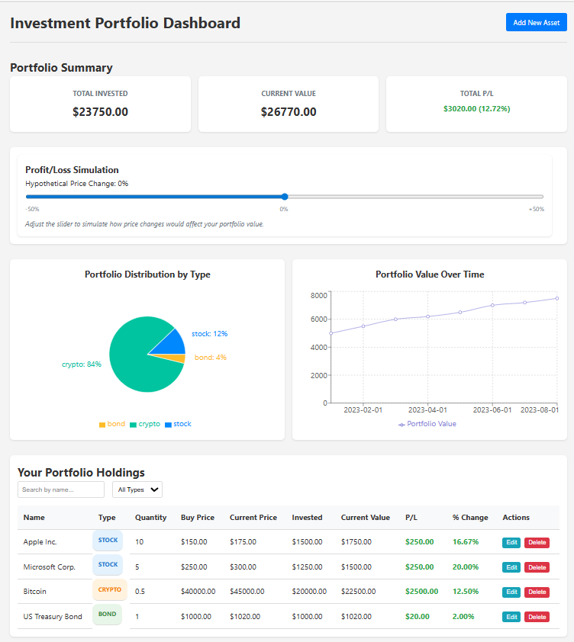
Task: Click the Add New Asset button
Action: coord(536,22)
